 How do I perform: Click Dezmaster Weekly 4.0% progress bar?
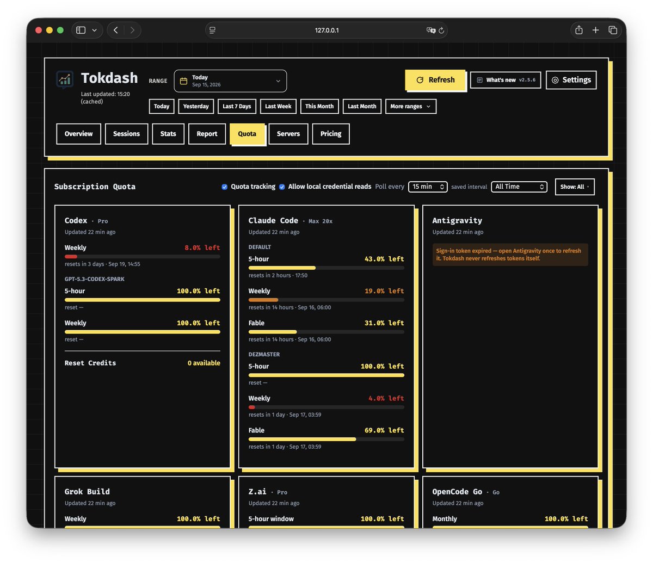(x=326, y=407)
